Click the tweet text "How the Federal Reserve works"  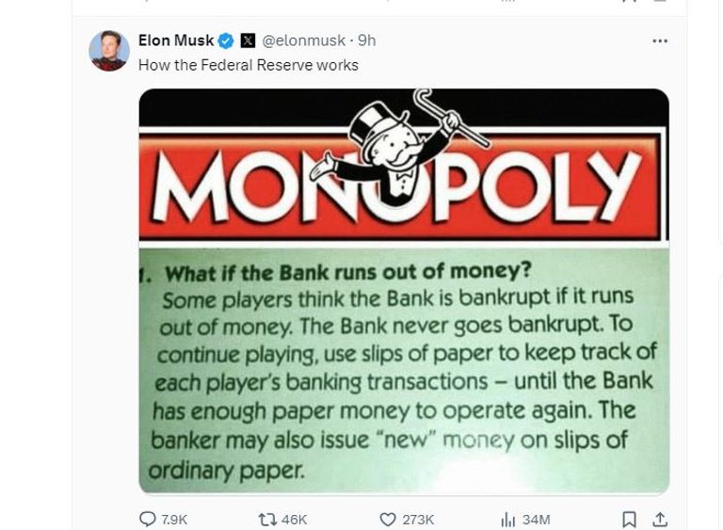pyautogui.click(x=248, y=65)
